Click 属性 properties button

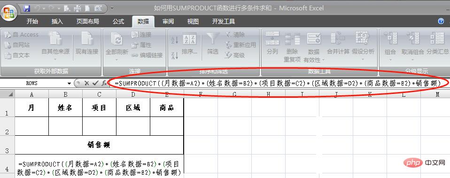(x=141, y=45)
